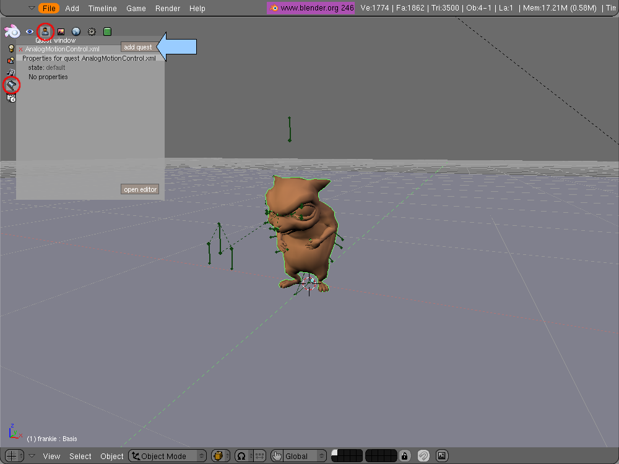The width and height of the screenshot is (619, 464).
Task: Open the Object Mode dropdown
Action: click(168, 456)
